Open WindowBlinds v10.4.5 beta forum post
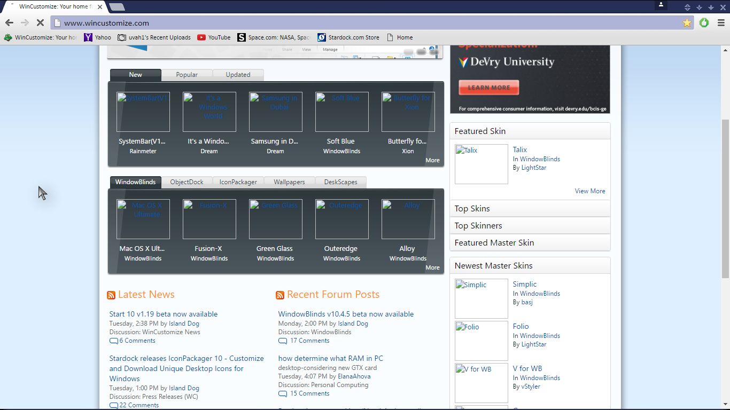This screenshot has height=410, width=730. [x=346, y=314]
